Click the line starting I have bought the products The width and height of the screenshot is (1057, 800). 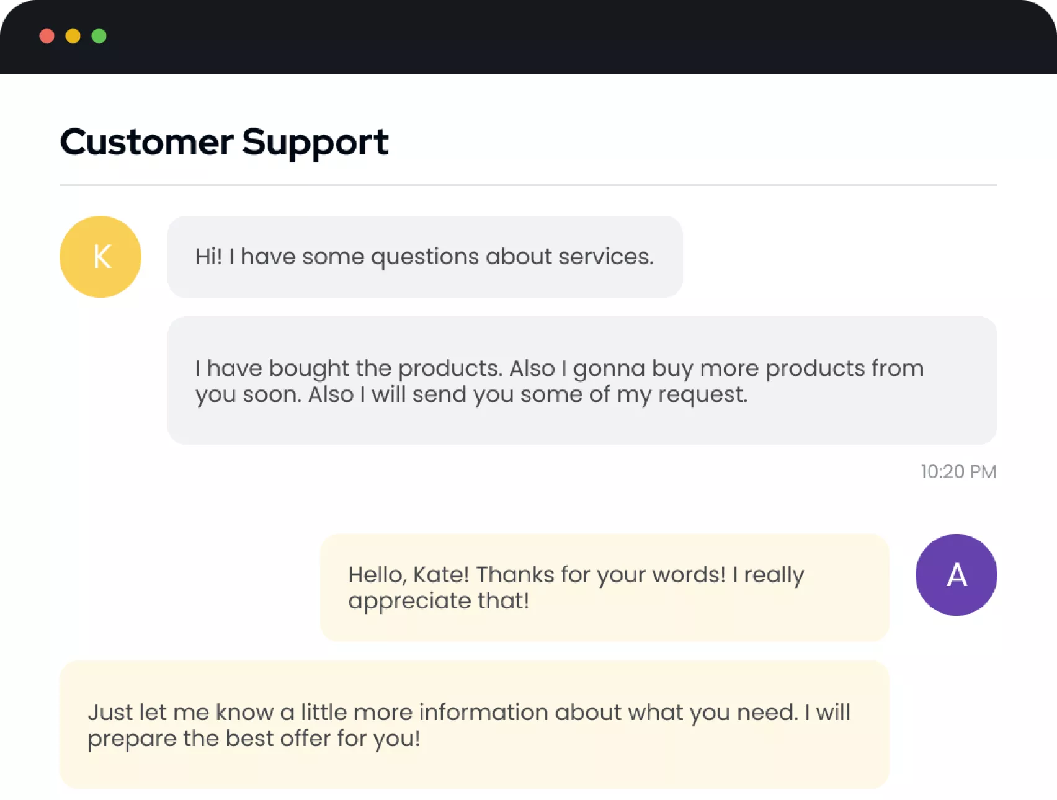coord(560,368)
